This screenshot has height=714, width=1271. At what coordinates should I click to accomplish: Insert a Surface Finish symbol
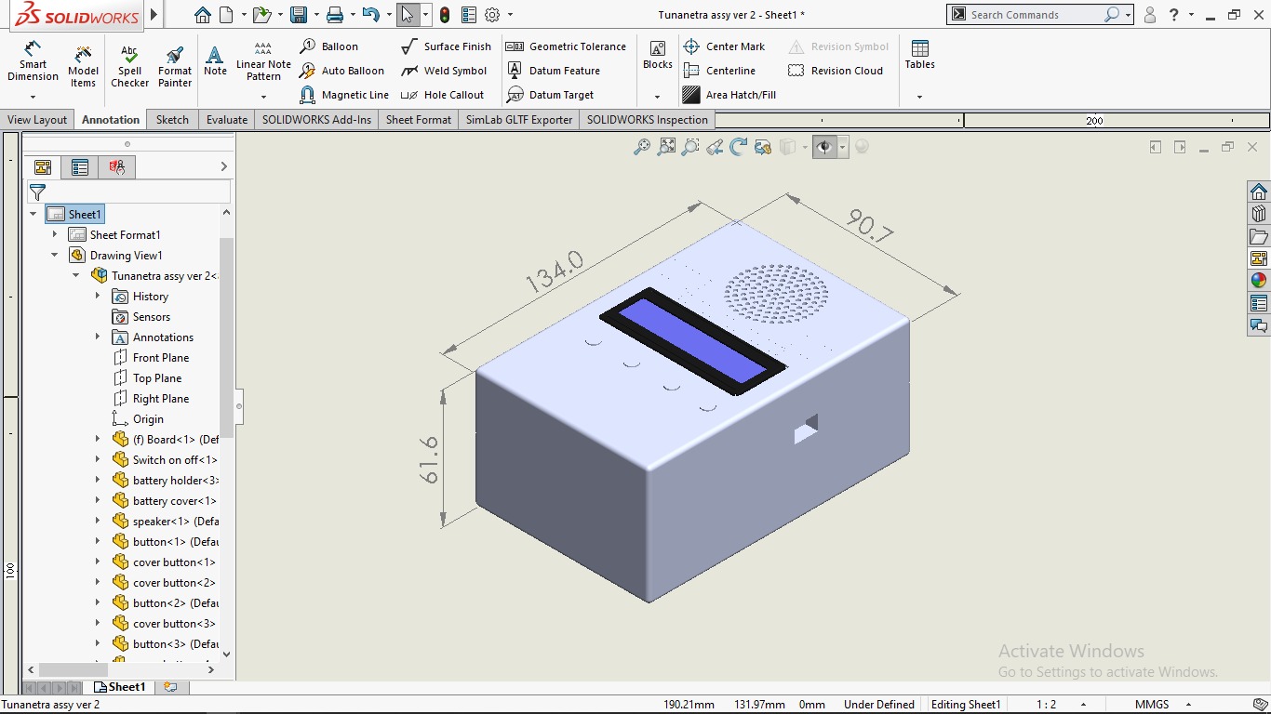click(447, 46)
